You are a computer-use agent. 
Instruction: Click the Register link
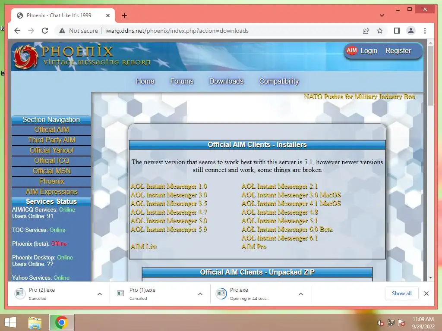(x=398, y=51)
